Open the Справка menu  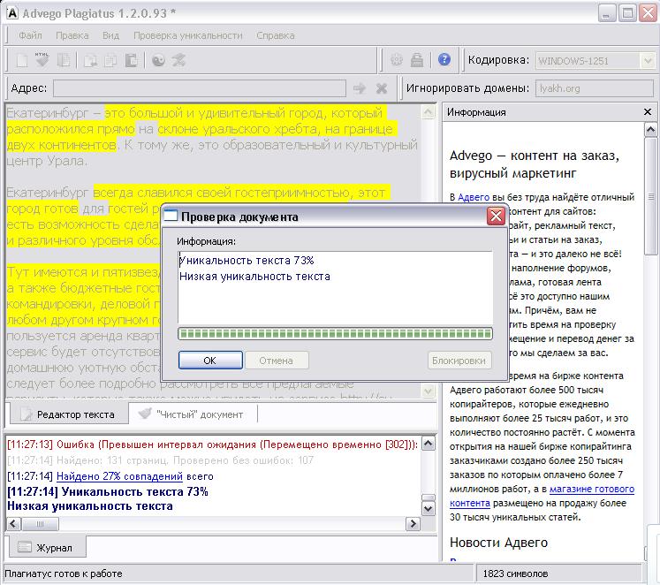click(x=276, y=35)
